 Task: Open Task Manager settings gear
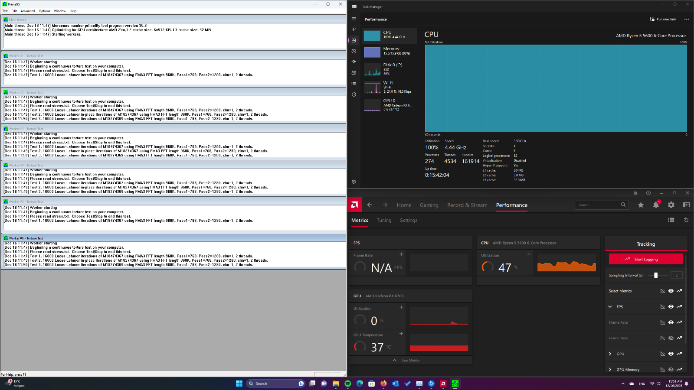pos(354,182)
